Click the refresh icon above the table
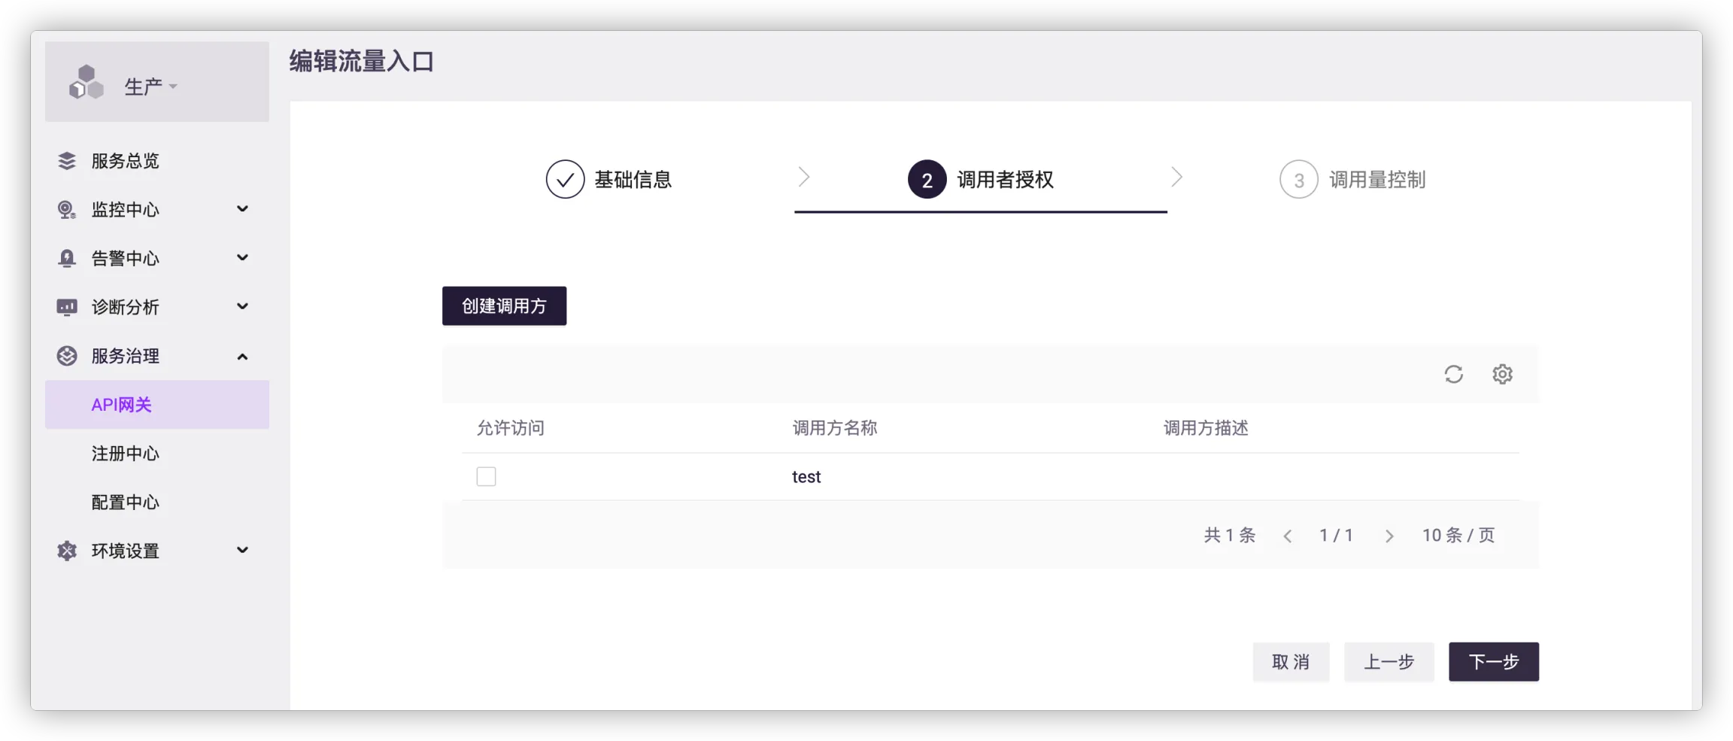 pos(1453,374)
